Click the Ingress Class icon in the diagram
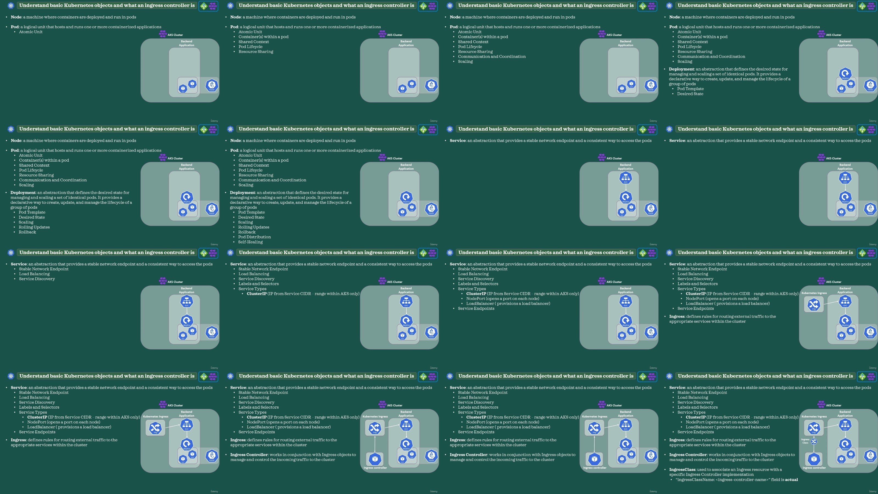This screenshot has width=878, height=494. pyautogui.click(x=814, y=442)
